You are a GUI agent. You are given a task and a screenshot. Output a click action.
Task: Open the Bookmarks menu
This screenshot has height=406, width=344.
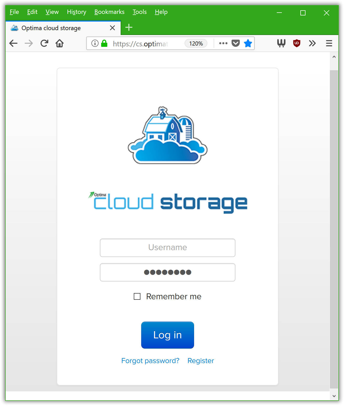point(109,12)
